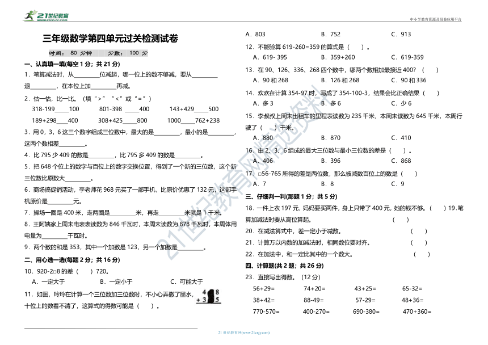Select option "C. 410"

[401, 138]
